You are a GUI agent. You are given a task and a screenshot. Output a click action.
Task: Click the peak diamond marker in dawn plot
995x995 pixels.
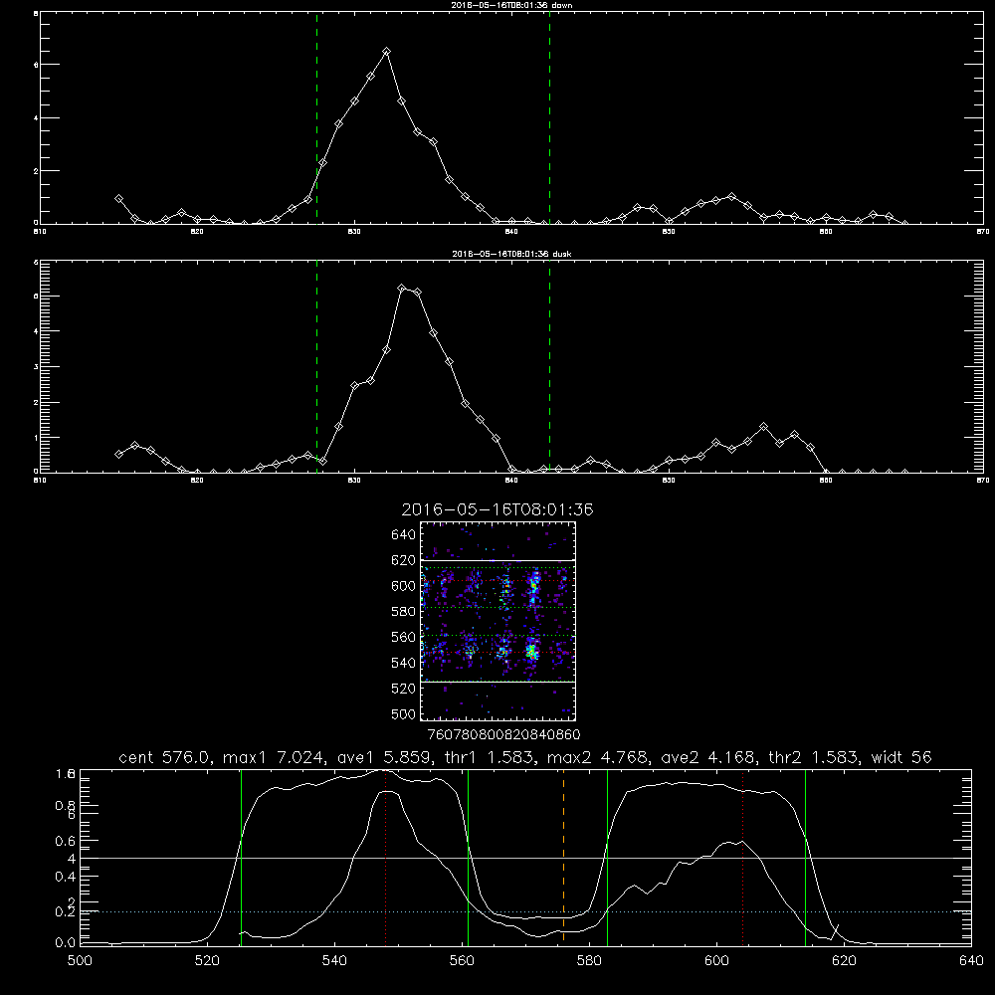386,51
